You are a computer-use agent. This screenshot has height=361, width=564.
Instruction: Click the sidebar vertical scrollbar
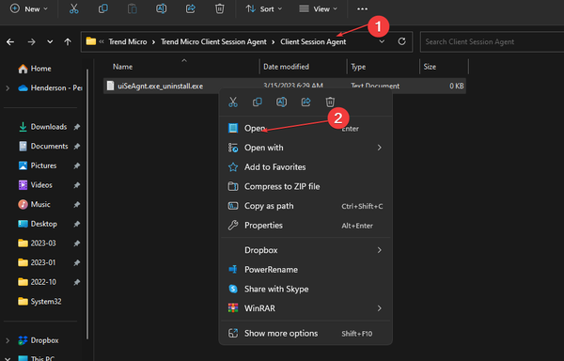point(87,203)
